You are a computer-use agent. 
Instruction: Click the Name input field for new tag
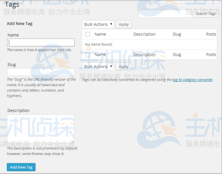(x=41, y=42)
